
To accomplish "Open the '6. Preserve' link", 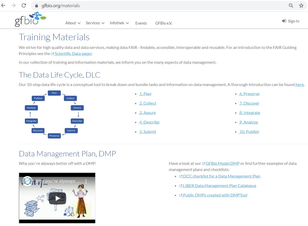I will 249,94.
